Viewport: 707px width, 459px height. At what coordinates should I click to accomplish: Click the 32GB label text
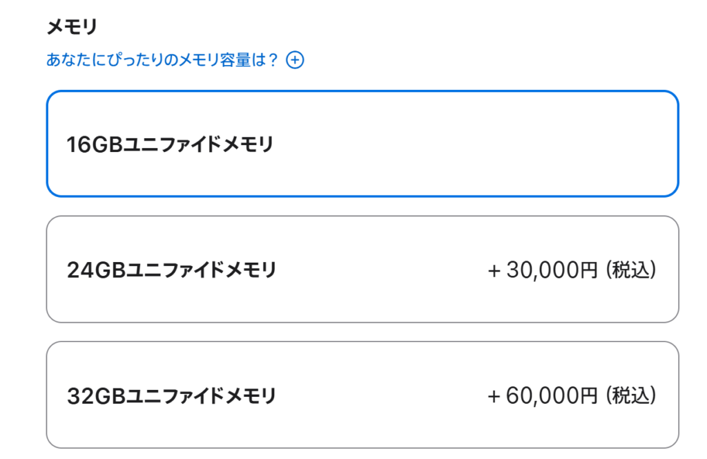click(171, 396)
